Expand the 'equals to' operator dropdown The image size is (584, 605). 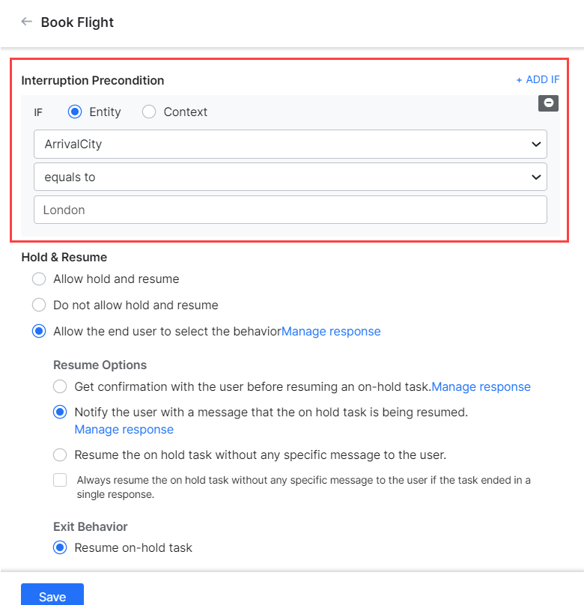pos(291,177)
